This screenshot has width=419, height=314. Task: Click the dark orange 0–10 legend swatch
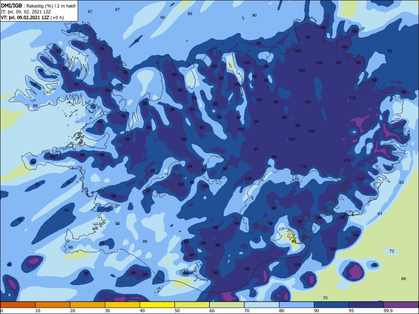point(18,305)
